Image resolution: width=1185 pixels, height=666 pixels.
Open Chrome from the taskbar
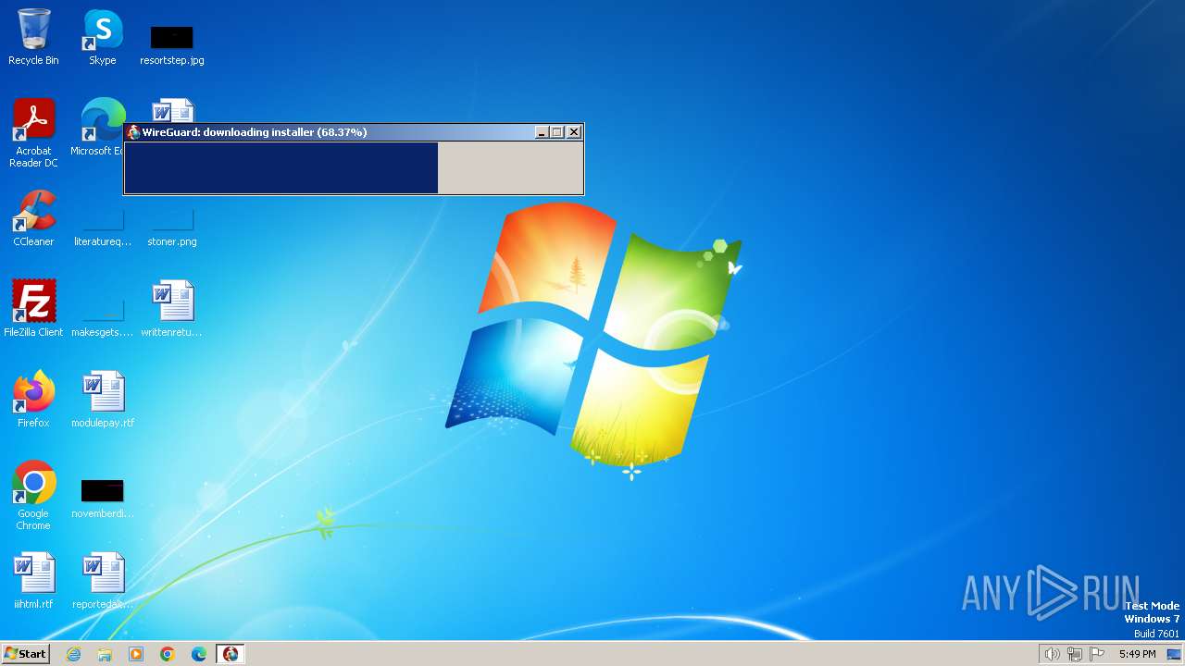click(x=168, y=654)
